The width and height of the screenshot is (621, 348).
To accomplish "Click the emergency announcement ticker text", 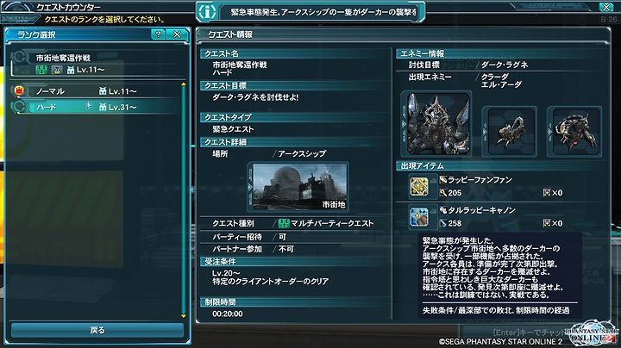I will pos(323,12).
